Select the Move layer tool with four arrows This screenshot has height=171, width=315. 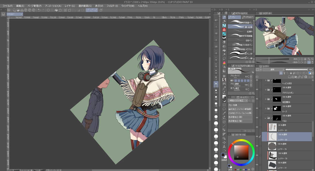(x=224, y=142)
